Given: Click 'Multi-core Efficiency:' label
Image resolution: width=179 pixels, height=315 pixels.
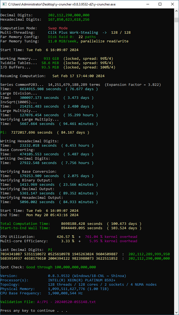Looking at the screenshot, I should pos(24,241).
